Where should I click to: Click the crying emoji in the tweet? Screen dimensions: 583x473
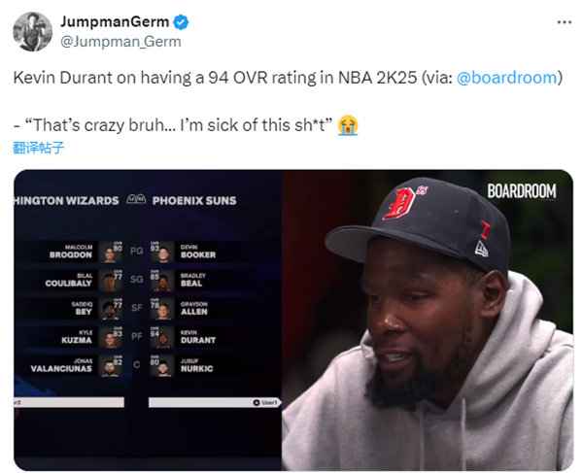click(348, 125)
